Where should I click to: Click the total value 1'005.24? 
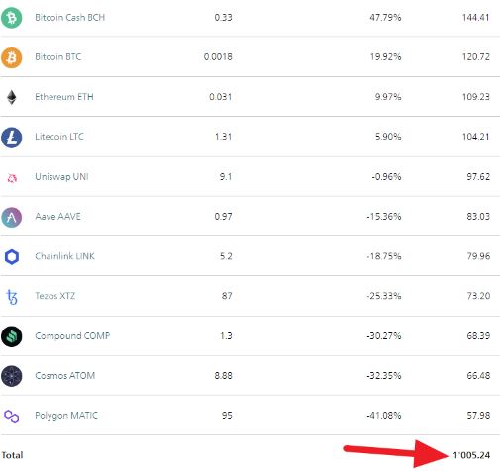(x=471, y=455)
